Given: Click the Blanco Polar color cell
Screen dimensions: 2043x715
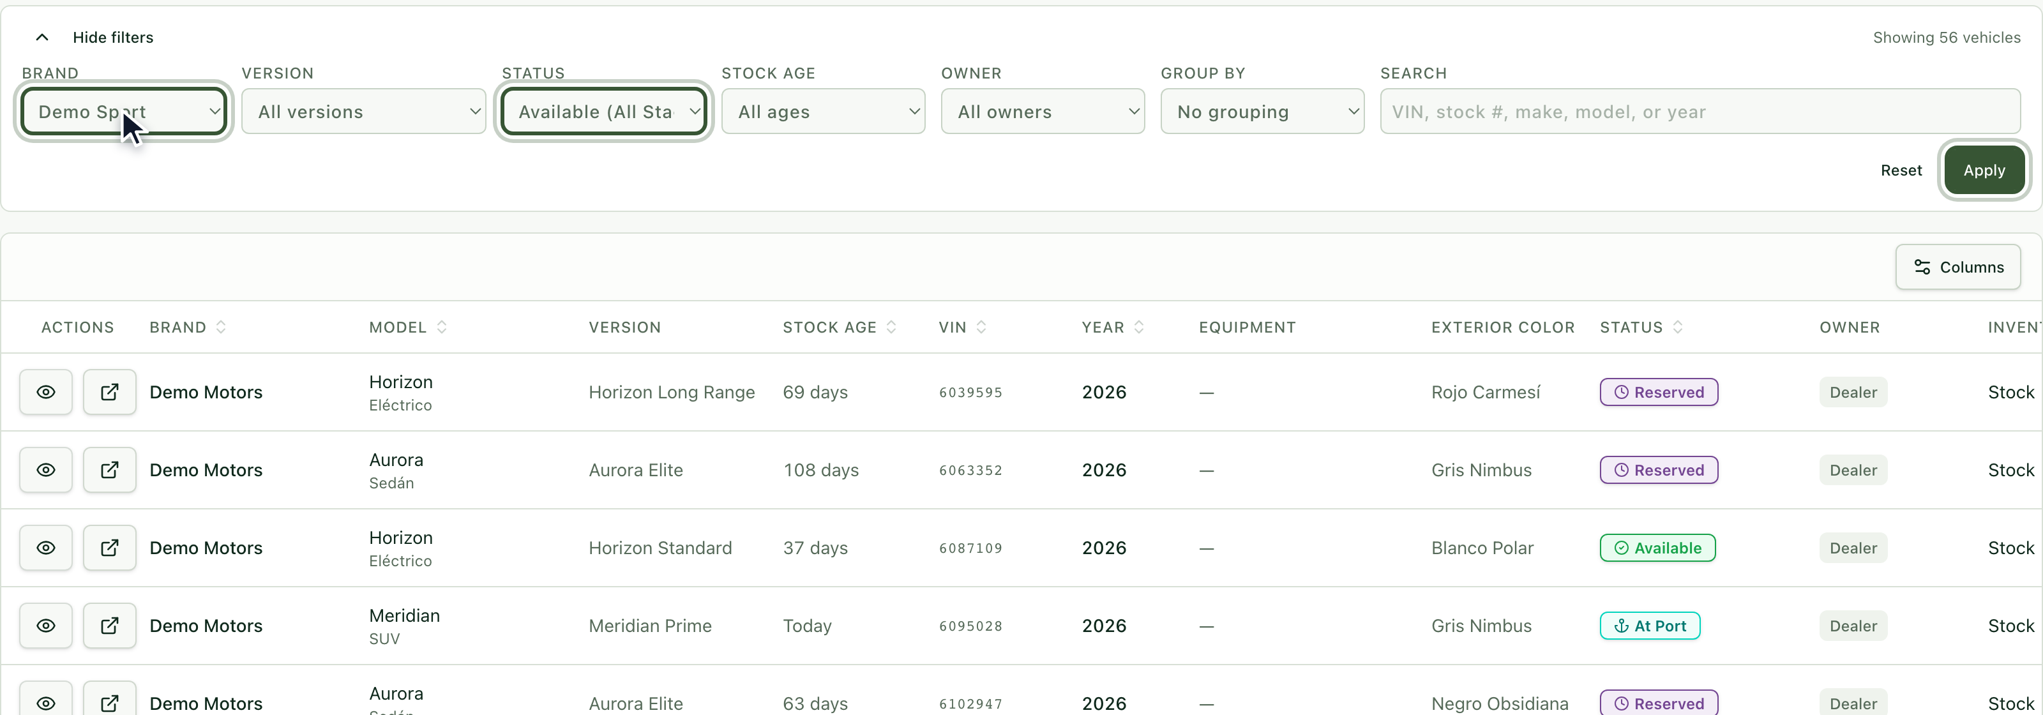Looking at the screenshot, I should (x=1481, y=548).
